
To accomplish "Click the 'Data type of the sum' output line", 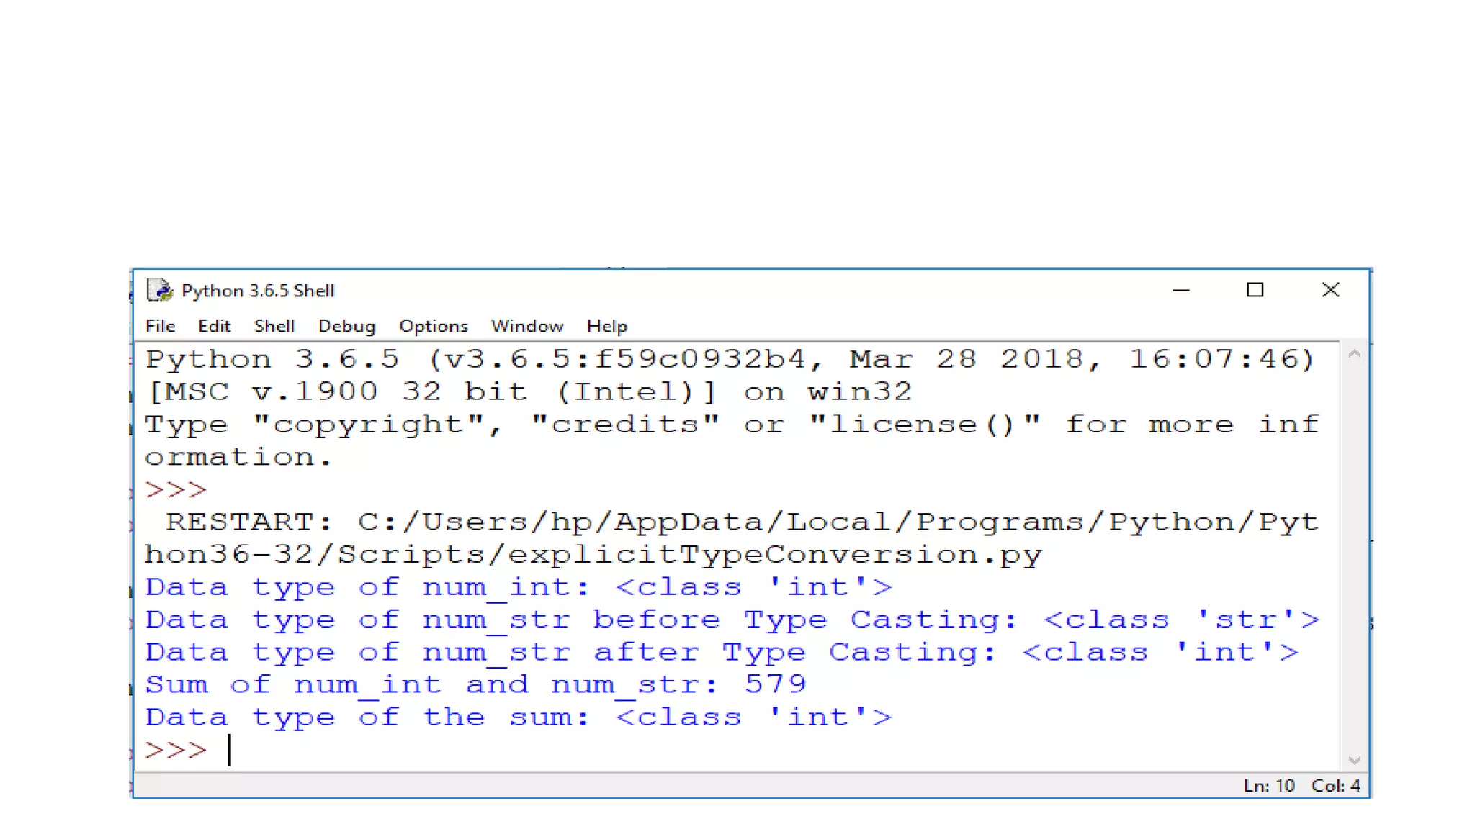I will point(519,717).
